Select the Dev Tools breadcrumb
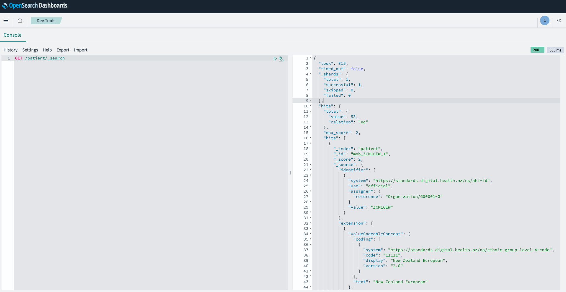566x292 pixels. [46, 20]
